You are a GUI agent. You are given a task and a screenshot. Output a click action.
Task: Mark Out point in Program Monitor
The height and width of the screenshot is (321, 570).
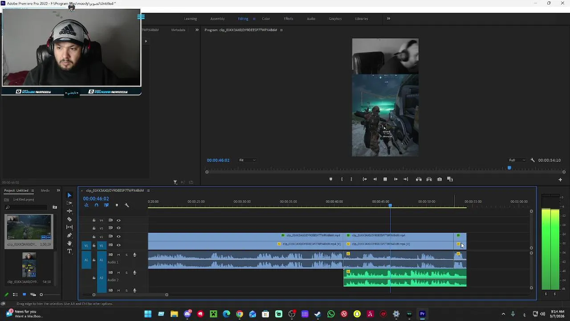(351, 179)
